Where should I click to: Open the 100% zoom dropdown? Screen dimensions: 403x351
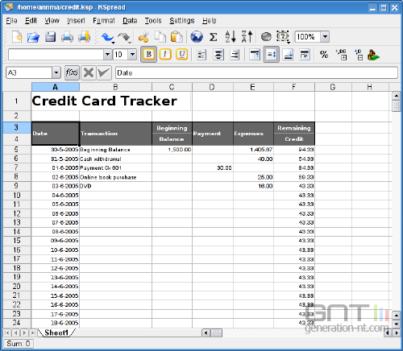(x=325, y=37)
